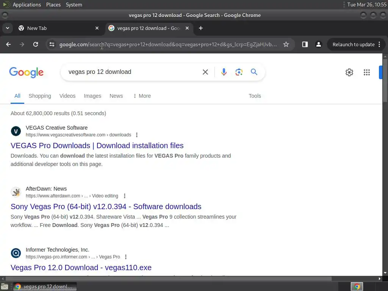388x291 pixels.
Task: Open options for the afterdawn.com result
Action: pos(124,196)
